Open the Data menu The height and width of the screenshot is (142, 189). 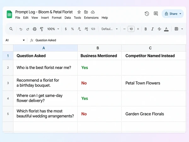[68, 18]
